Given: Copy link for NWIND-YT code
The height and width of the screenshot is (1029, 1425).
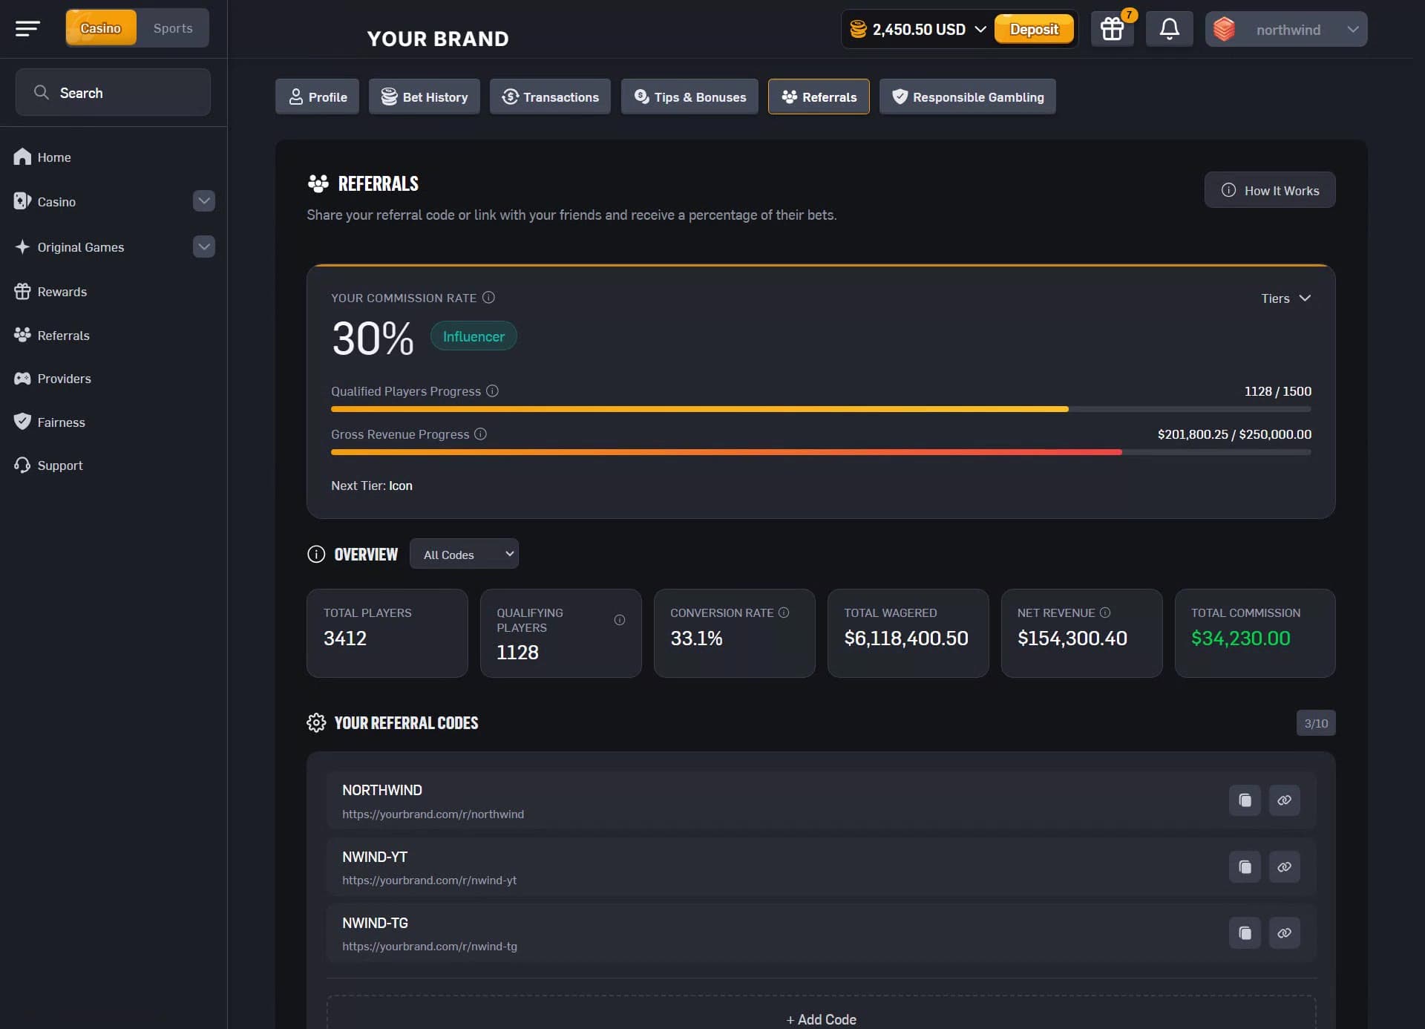Looking at the screenshot, I should (1284, 866).
